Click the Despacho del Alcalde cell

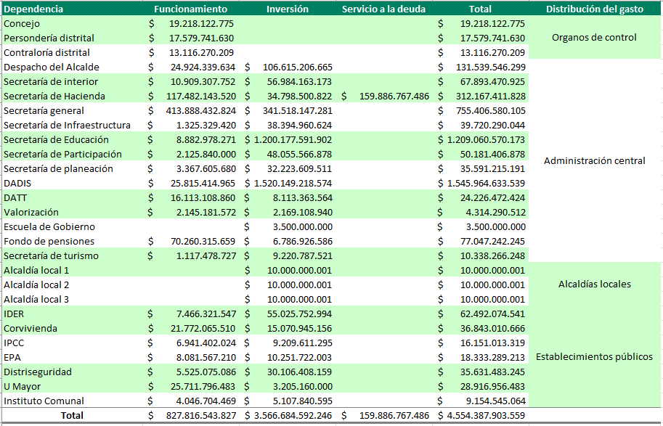click(x=51, y=67)
